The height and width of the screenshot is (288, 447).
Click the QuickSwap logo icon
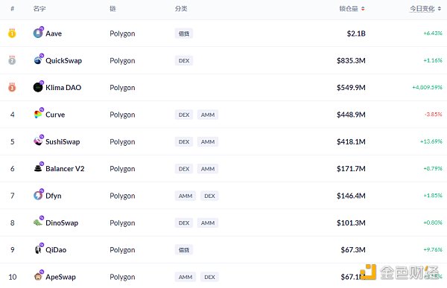click(38, 60)
